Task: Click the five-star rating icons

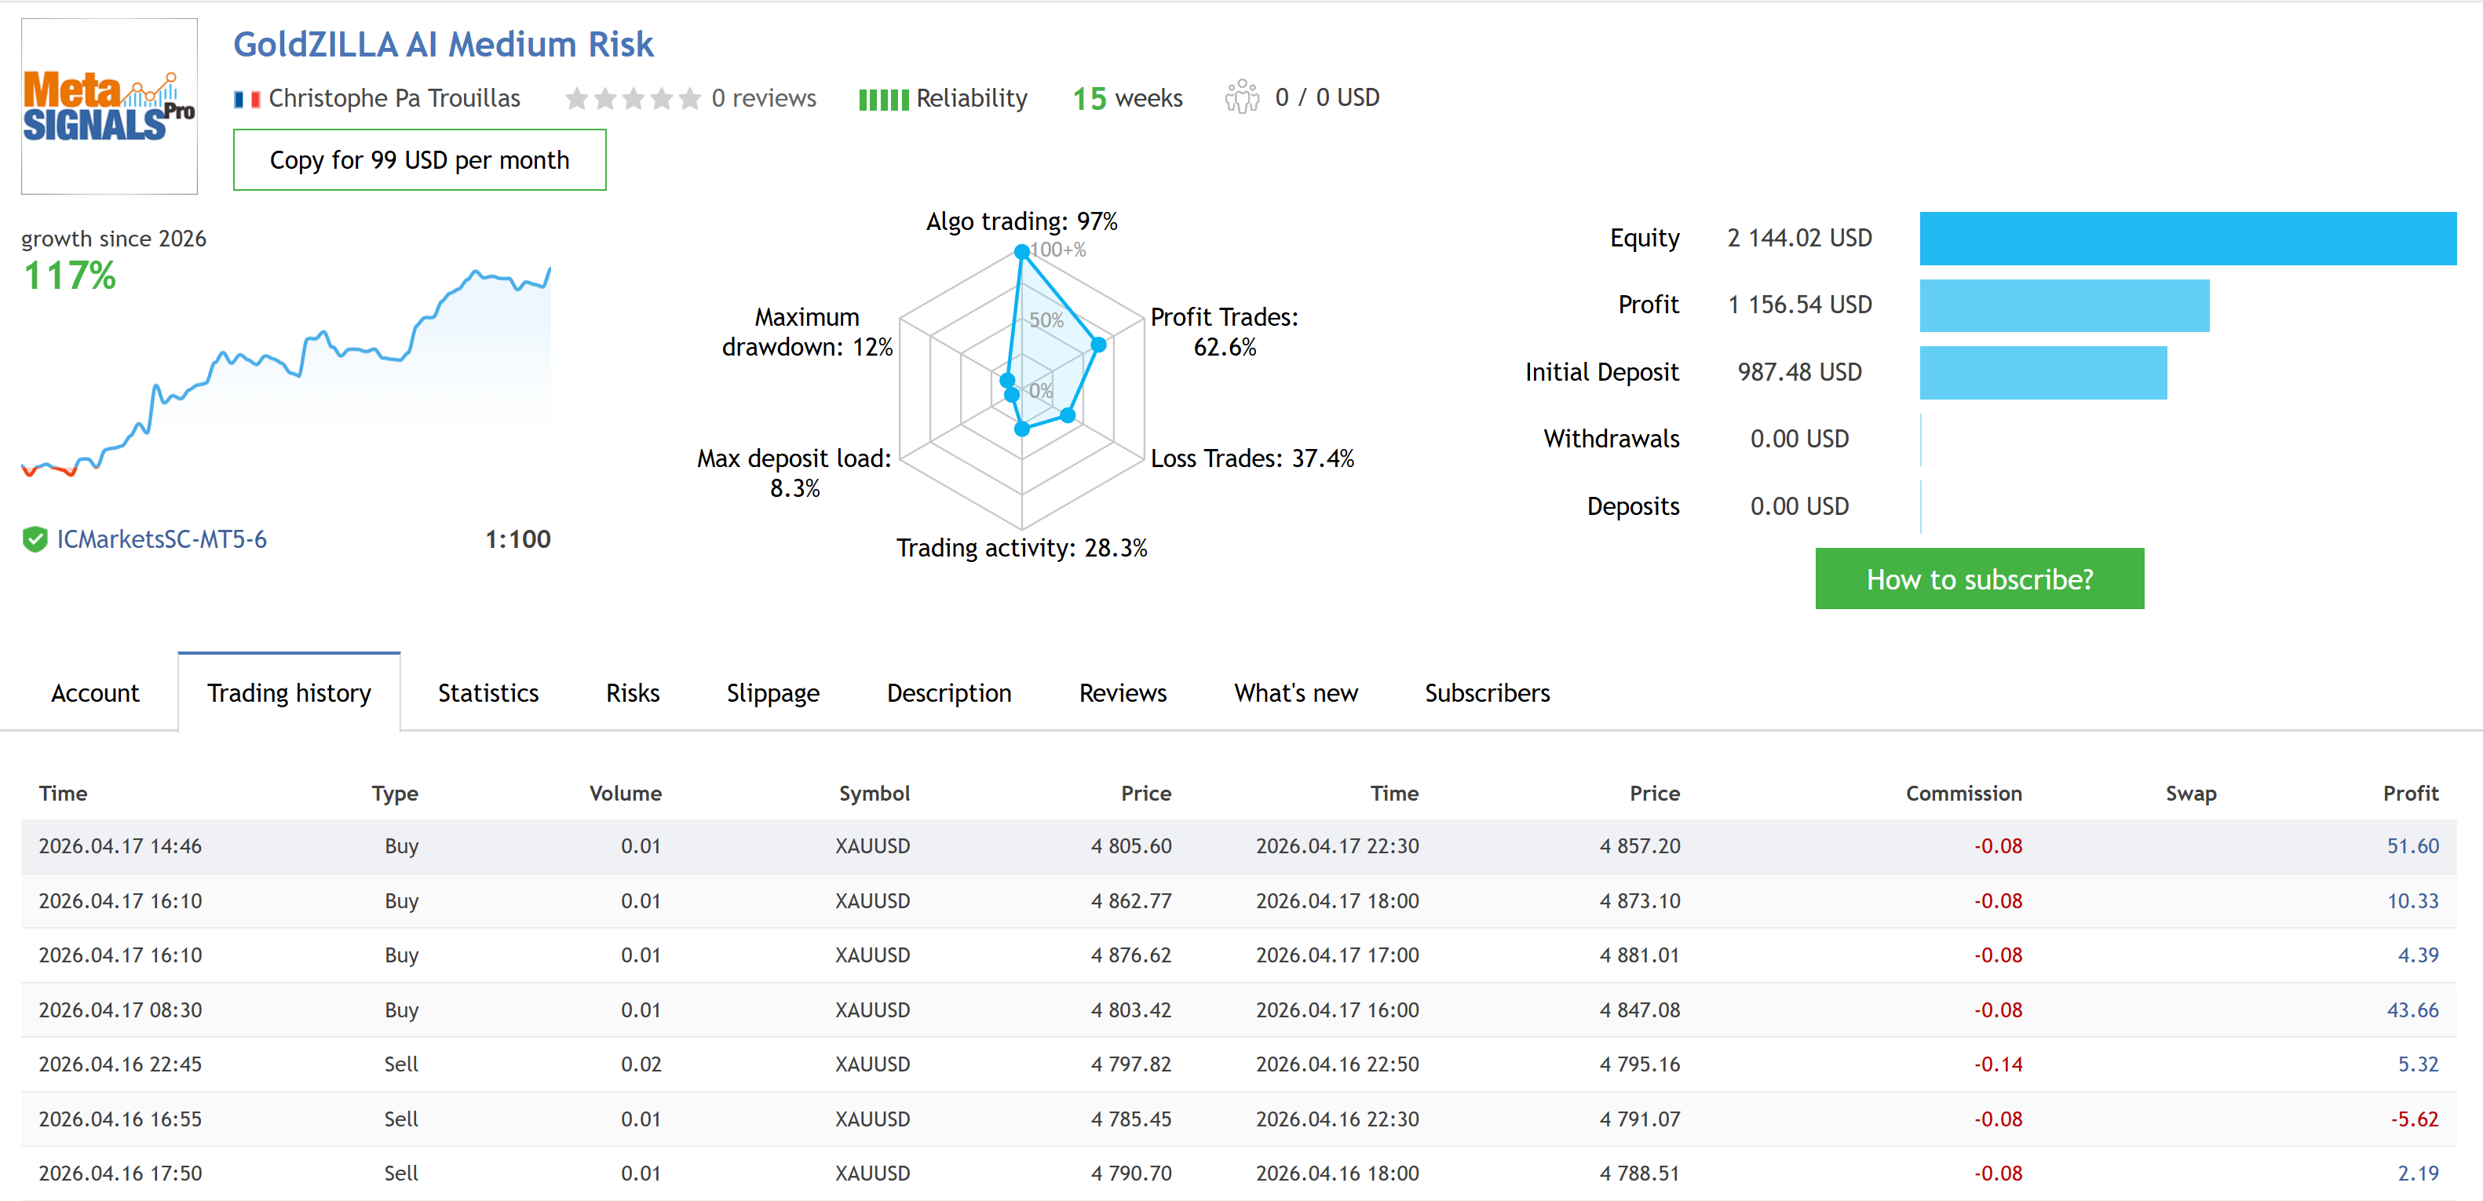Action: pos(632,99)
